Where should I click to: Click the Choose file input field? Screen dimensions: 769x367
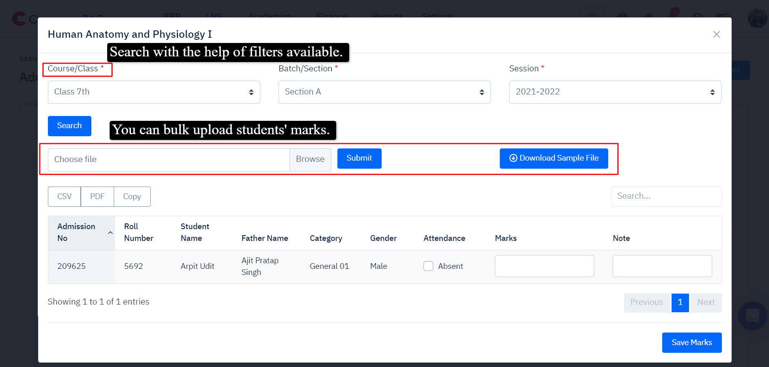[168, 160]
